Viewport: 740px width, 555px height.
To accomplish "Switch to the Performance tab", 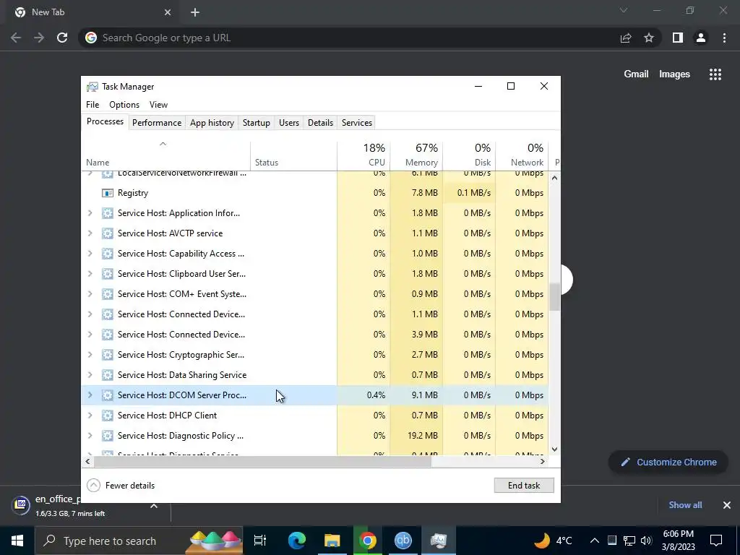I will click(x=157, y=123).
